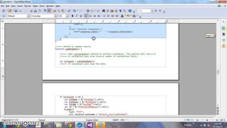Click the Undo icon
The width and height of the screenshot is (227, 128).
[74, 11]
